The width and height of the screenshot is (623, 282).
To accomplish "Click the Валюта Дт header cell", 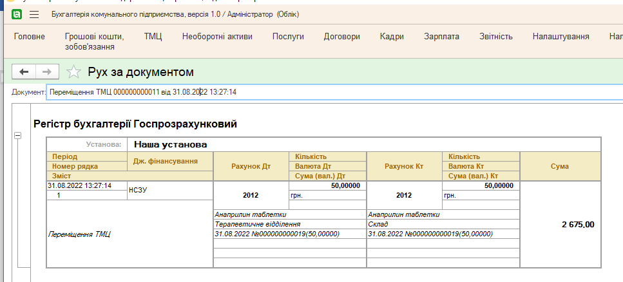I will coord(327,166).
